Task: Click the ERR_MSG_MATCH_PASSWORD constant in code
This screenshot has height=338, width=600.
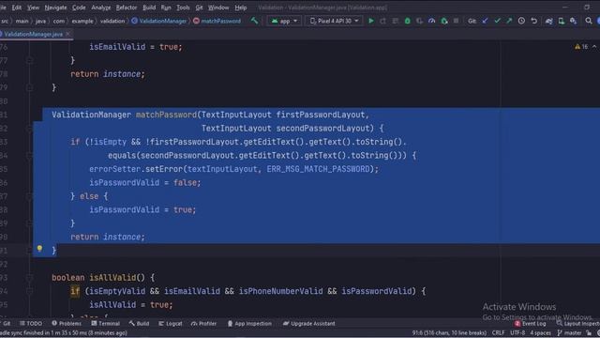Action: 319,169
